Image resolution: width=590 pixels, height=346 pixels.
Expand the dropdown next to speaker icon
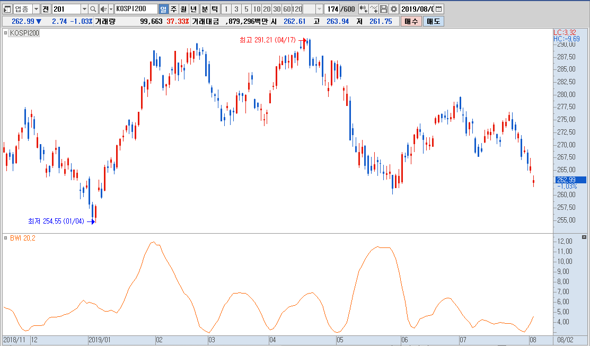pyautogui.click(x=110, y=9)
